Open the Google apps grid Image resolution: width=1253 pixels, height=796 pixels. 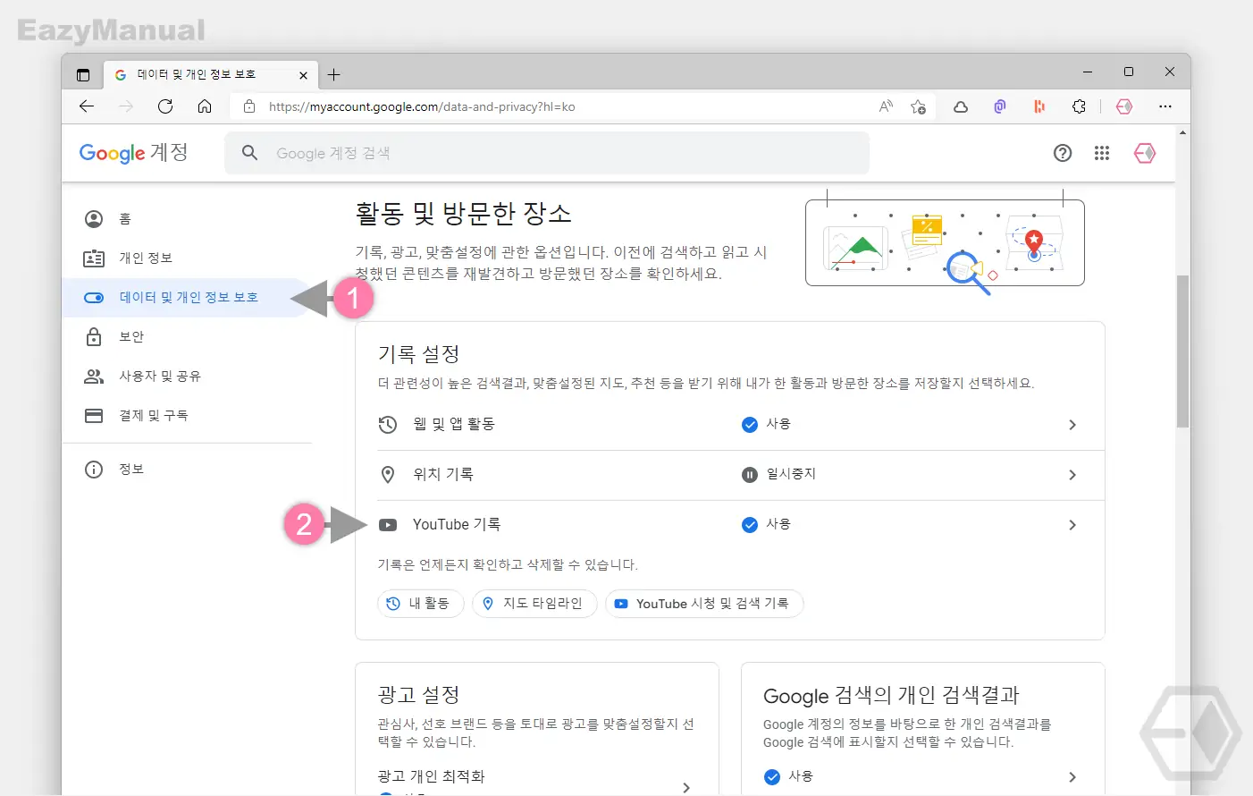[1102, 153]
